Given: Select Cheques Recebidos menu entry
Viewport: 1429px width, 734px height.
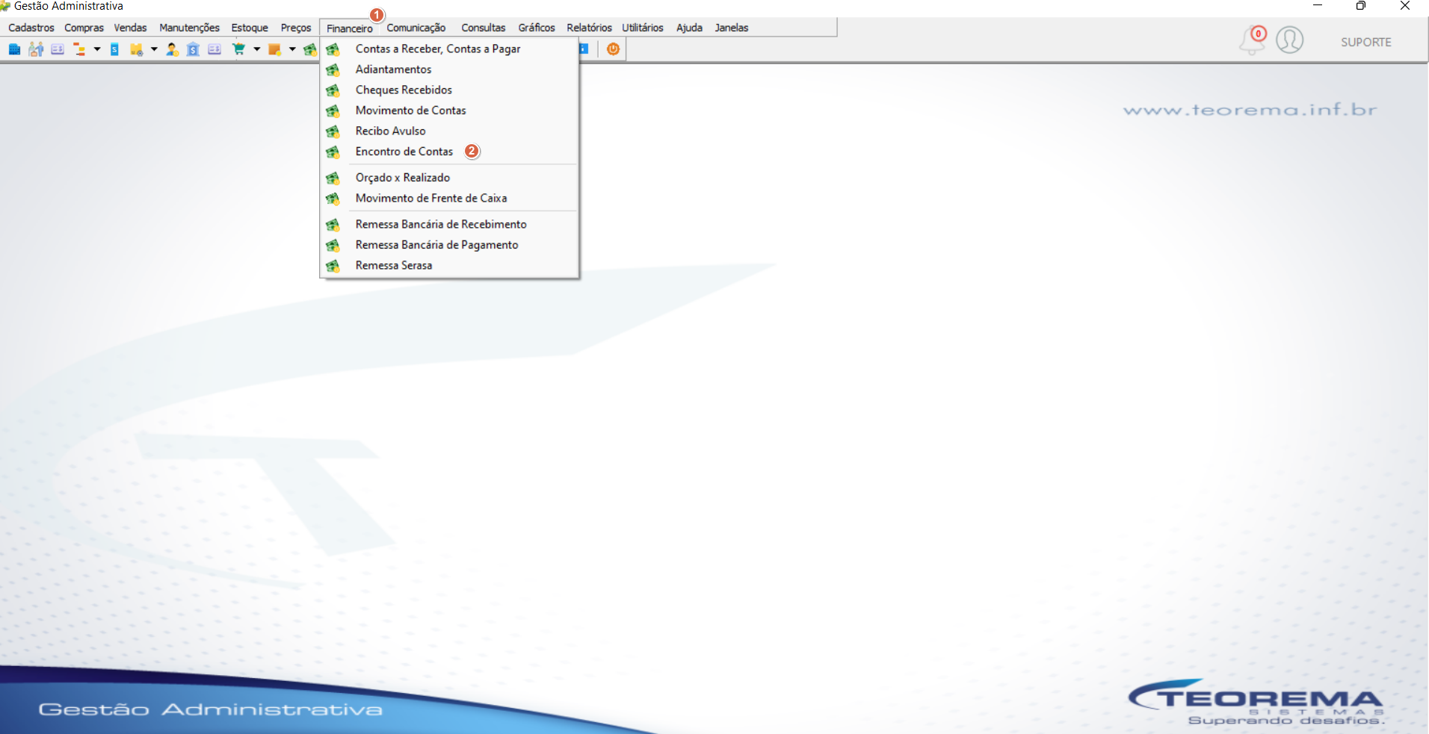Looking at the screenshot, I should click(x=449, y=90).
